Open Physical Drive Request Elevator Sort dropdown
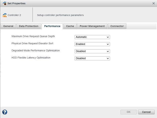Screen dimensions: 157x118 coord(92,44)
